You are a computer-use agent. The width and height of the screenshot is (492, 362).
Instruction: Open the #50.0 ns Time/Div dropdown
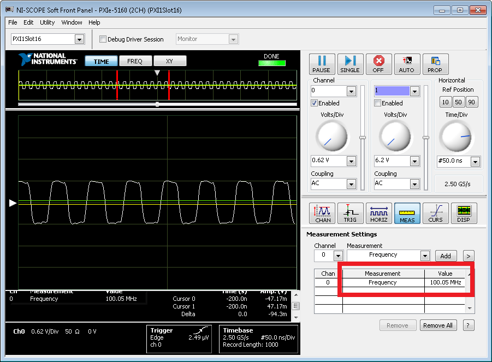click(x=476, y=162)
